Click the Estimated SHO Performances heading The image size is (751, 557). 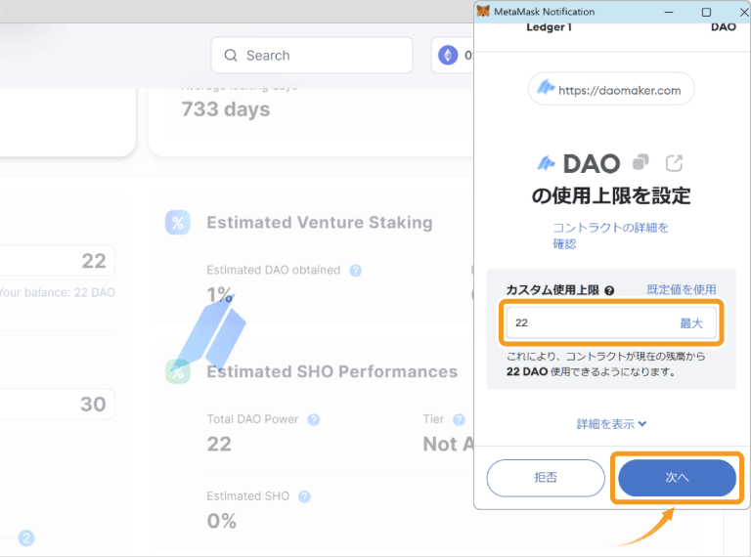(331, 371)
